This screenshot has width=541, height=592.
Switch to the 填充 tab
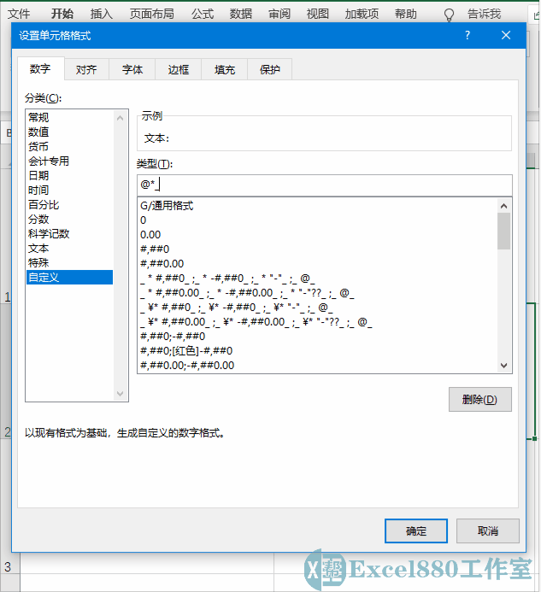click(x=225, y=69)
